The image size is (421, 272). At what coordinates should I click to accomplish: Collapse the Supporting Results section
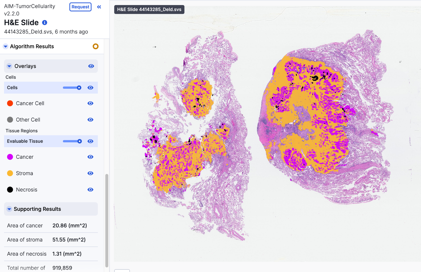pos(9,209)
